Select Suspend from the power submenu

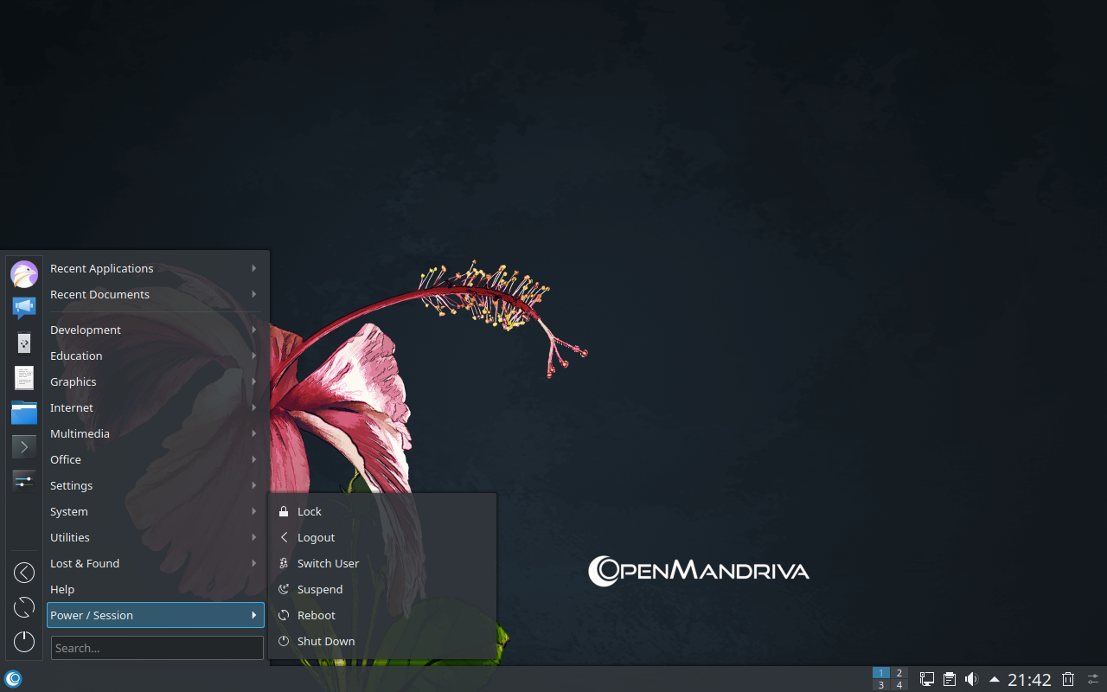click(320, 589)
